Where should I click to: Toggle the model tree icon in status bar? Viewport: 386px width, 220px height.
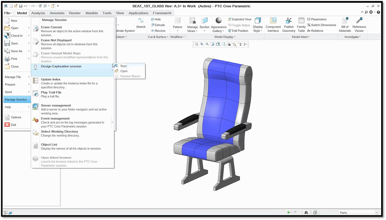[5, 213]
